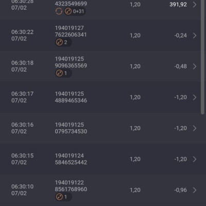Click the refresh icon in the 4323549699 row
The width and height of the screenshot is (206, 206).
pos(59,11)
